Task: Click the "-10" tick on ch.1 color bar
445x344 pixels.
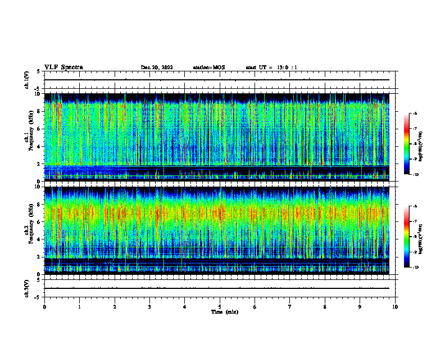Action: [x=415, y=175]
